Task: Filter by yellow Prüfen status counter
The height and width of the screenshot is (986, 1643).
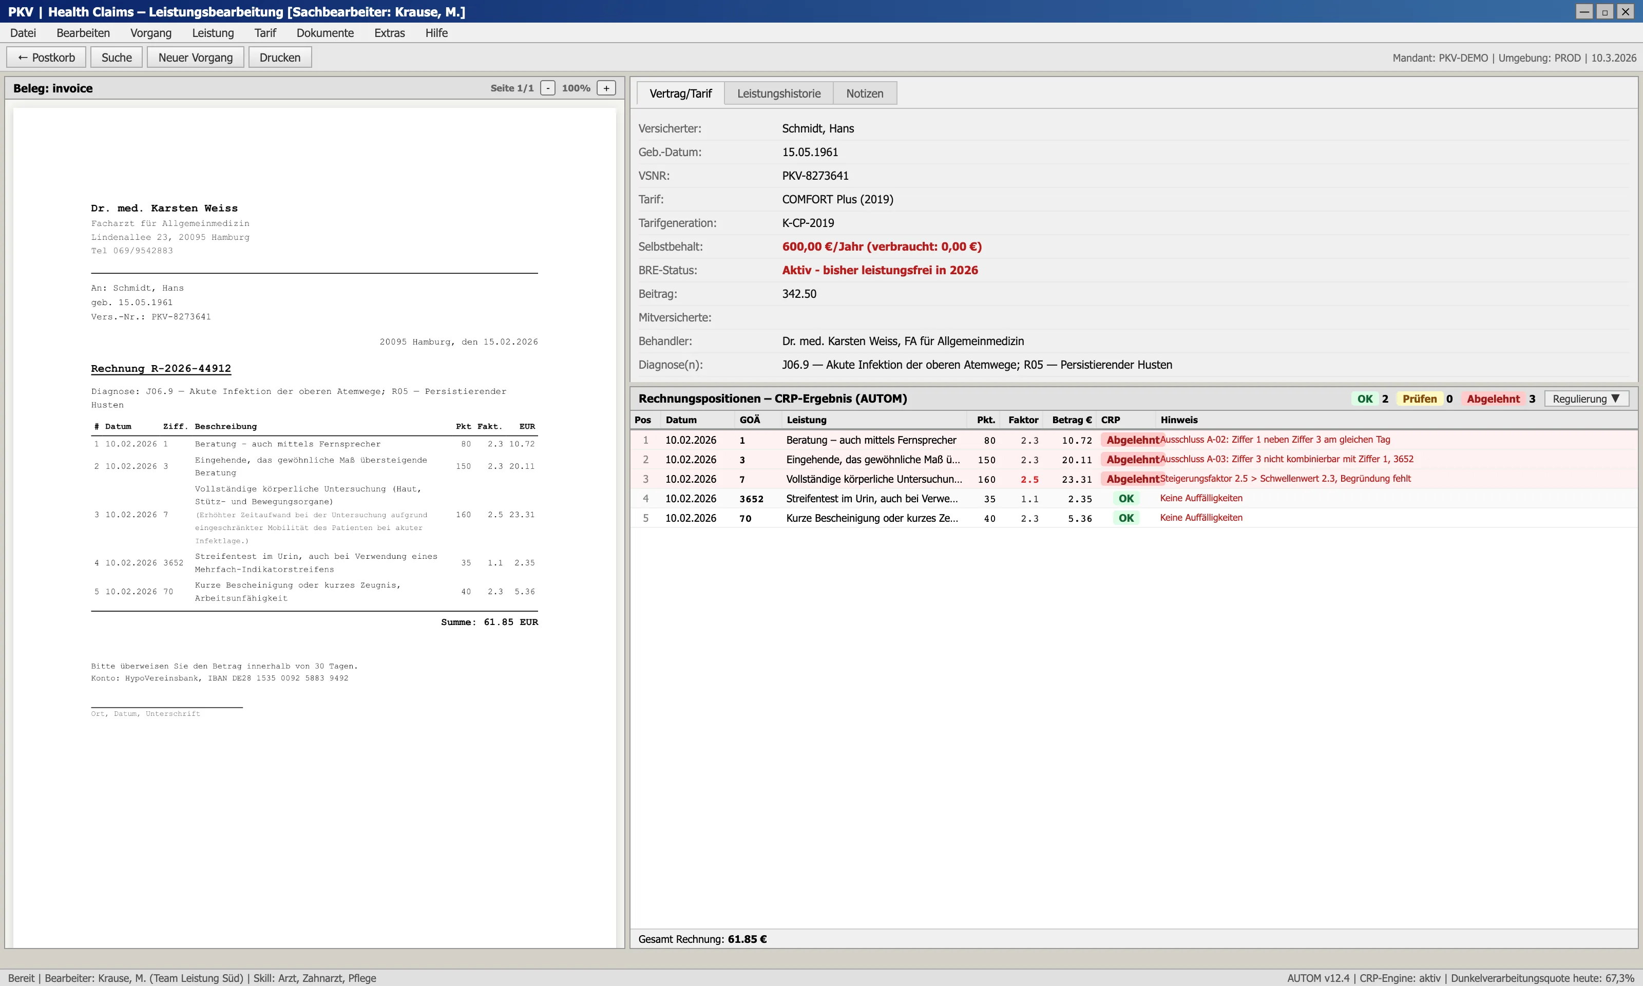Action: tap(1419, 399)
